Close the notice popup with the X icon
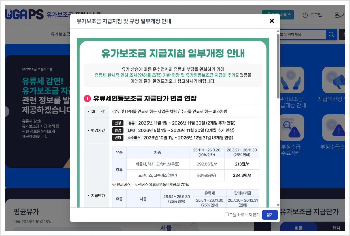This screenshot has height=236, width=350. pos(272,21)
